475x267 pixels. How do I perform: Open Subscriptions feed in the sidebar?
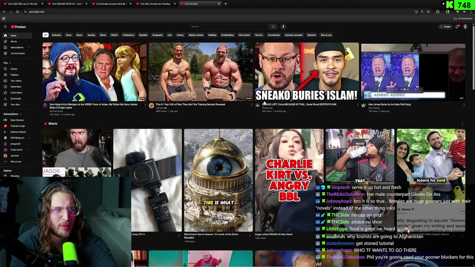17,47
